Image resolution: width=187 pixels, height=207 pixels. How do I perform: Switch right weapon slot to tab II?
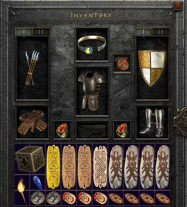click(160, 32)
